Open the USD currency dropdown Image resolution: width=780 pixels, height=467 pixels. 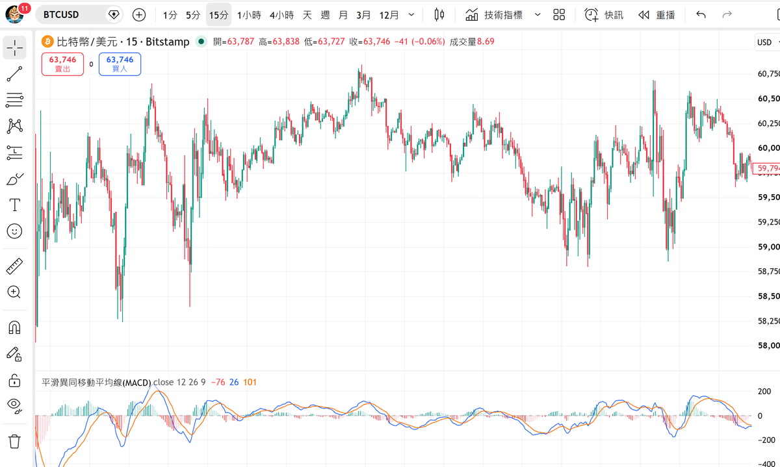tap(766, 43)
